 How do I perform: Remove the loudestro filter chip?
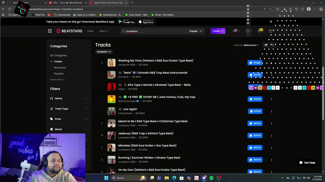click(110, 52)
